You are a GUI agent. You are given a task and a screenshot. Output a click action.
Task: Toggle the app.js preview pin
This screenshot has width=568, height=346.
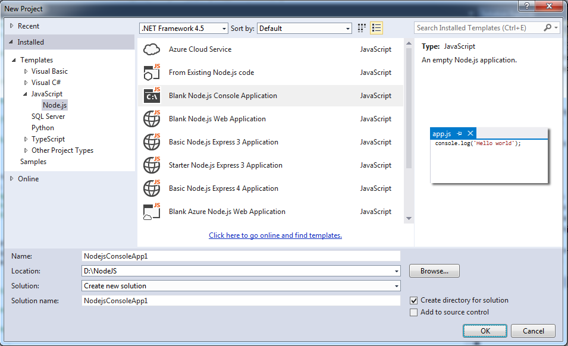(x=460, y=133)
